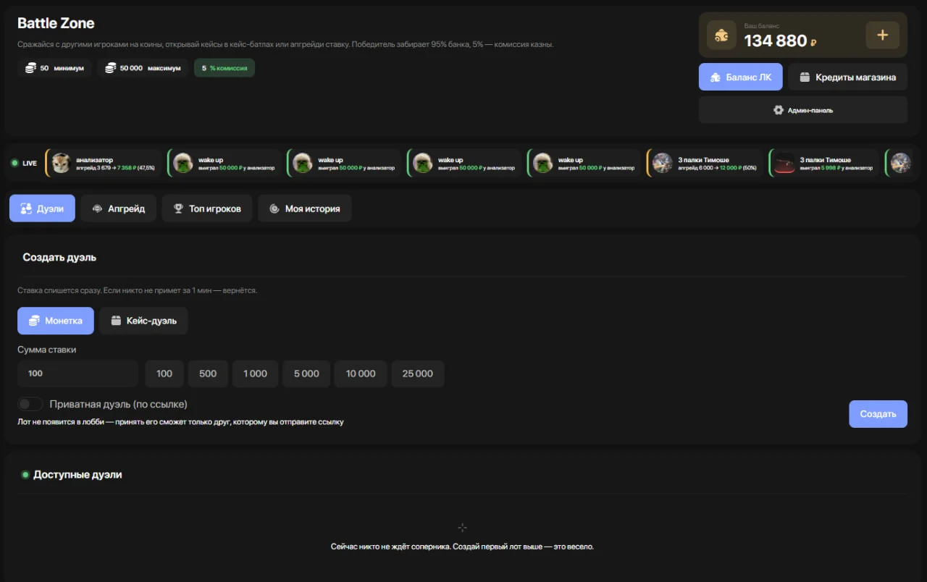Click the cat avatar of "анализатор" in live feed

pyautogui.click(x=61, y=163)
